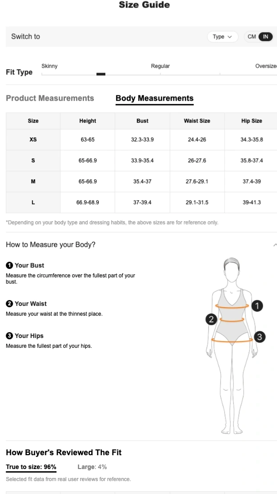This screenshot has width=277, height=494.
Task: Click the number 1 bullet beside Your Bust
Action: click(9, 265)
